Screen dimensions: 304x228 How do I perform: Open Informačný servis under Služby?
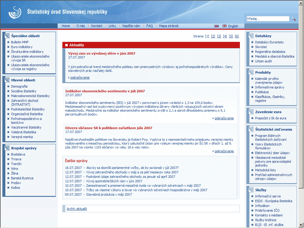coord(268,196)
